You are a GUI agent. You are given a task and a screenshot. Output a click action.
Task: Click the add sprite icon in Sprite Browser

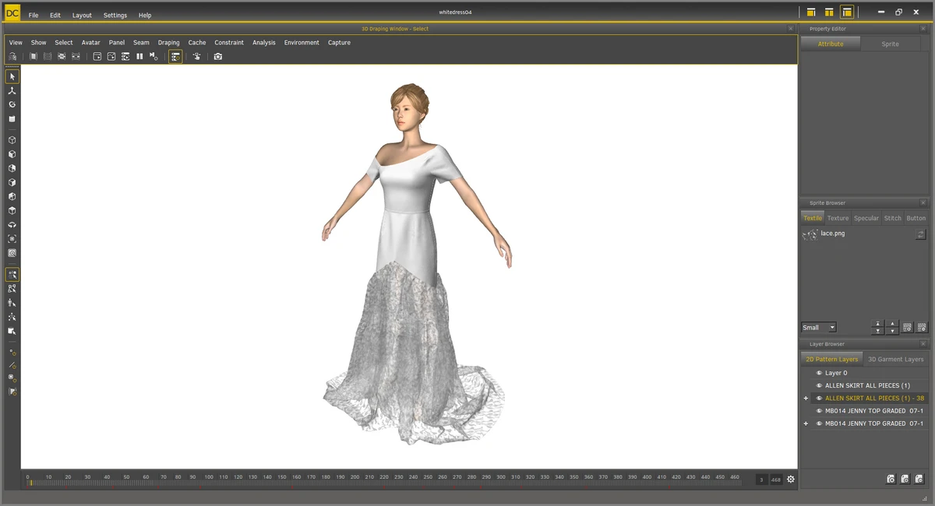(908, 328)
